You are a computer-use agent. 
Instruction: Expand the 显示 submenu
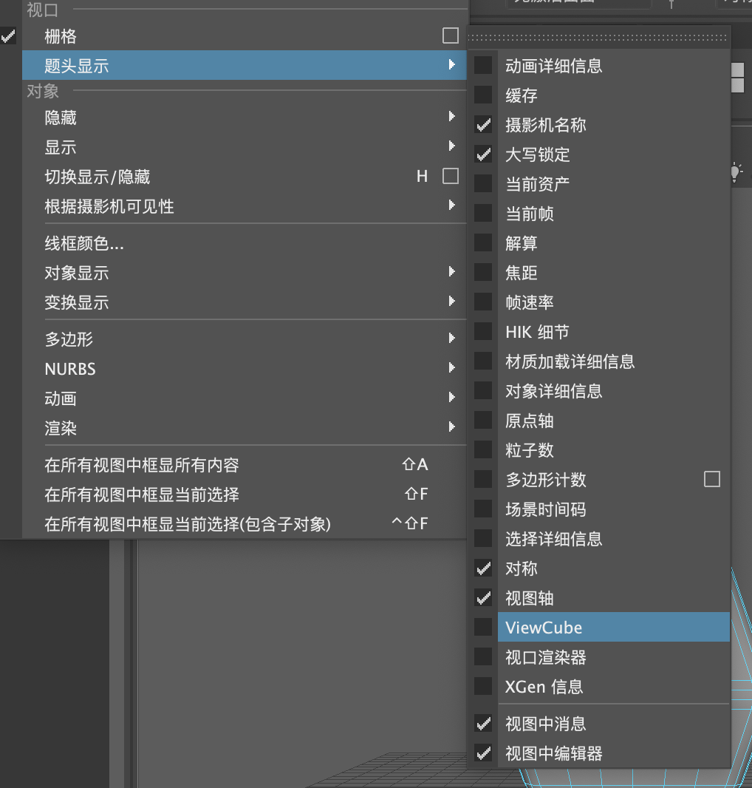pyautogui.click(x=245, y=147)
